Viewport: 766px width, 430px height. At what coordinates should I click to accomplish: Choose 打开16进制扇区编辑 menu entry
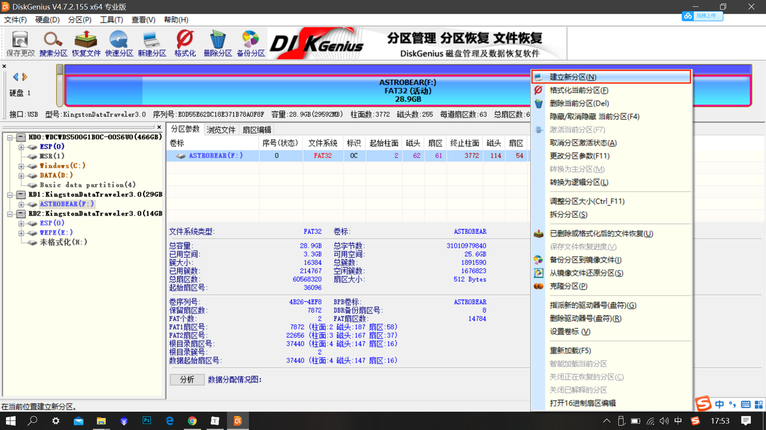pyautogui.click(x=611, y=403)
